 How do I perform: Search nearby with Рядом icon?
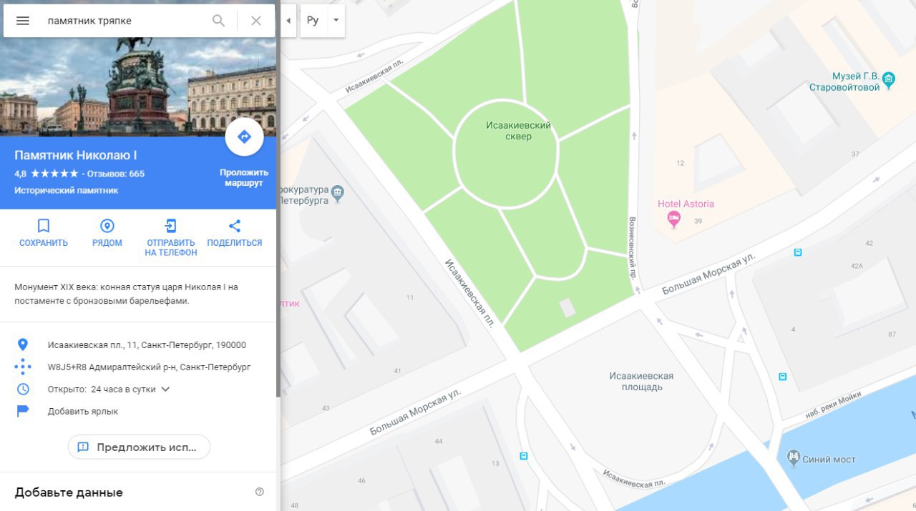[107, 233]
